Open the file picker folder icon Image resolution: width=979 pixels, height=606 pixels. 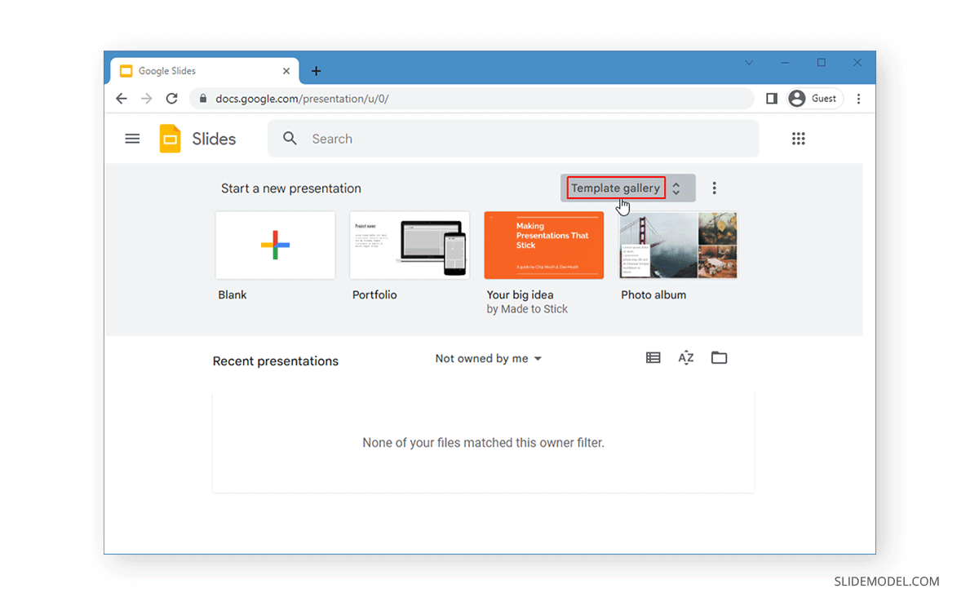(719, 357)
